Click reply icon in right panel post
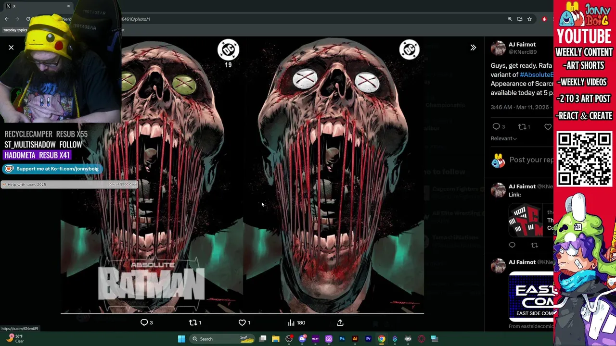The image size is (616, 346). click(x=496, y=127)
